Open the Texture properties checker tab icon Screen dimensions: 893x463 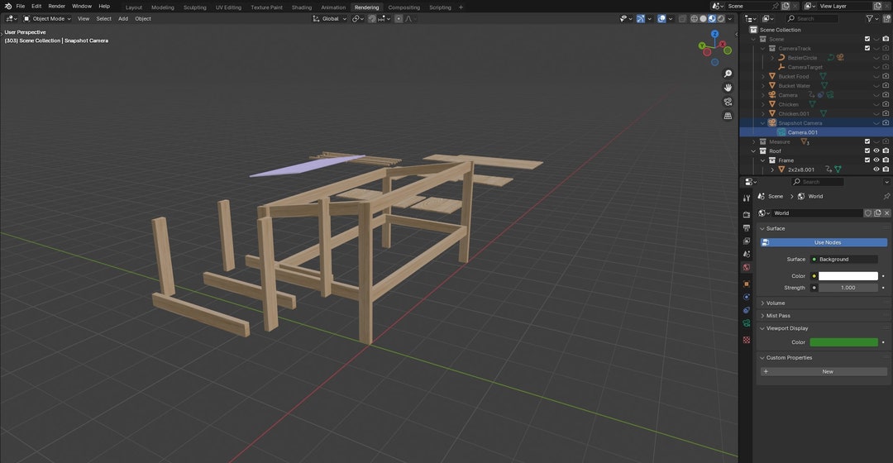[747, 340]
